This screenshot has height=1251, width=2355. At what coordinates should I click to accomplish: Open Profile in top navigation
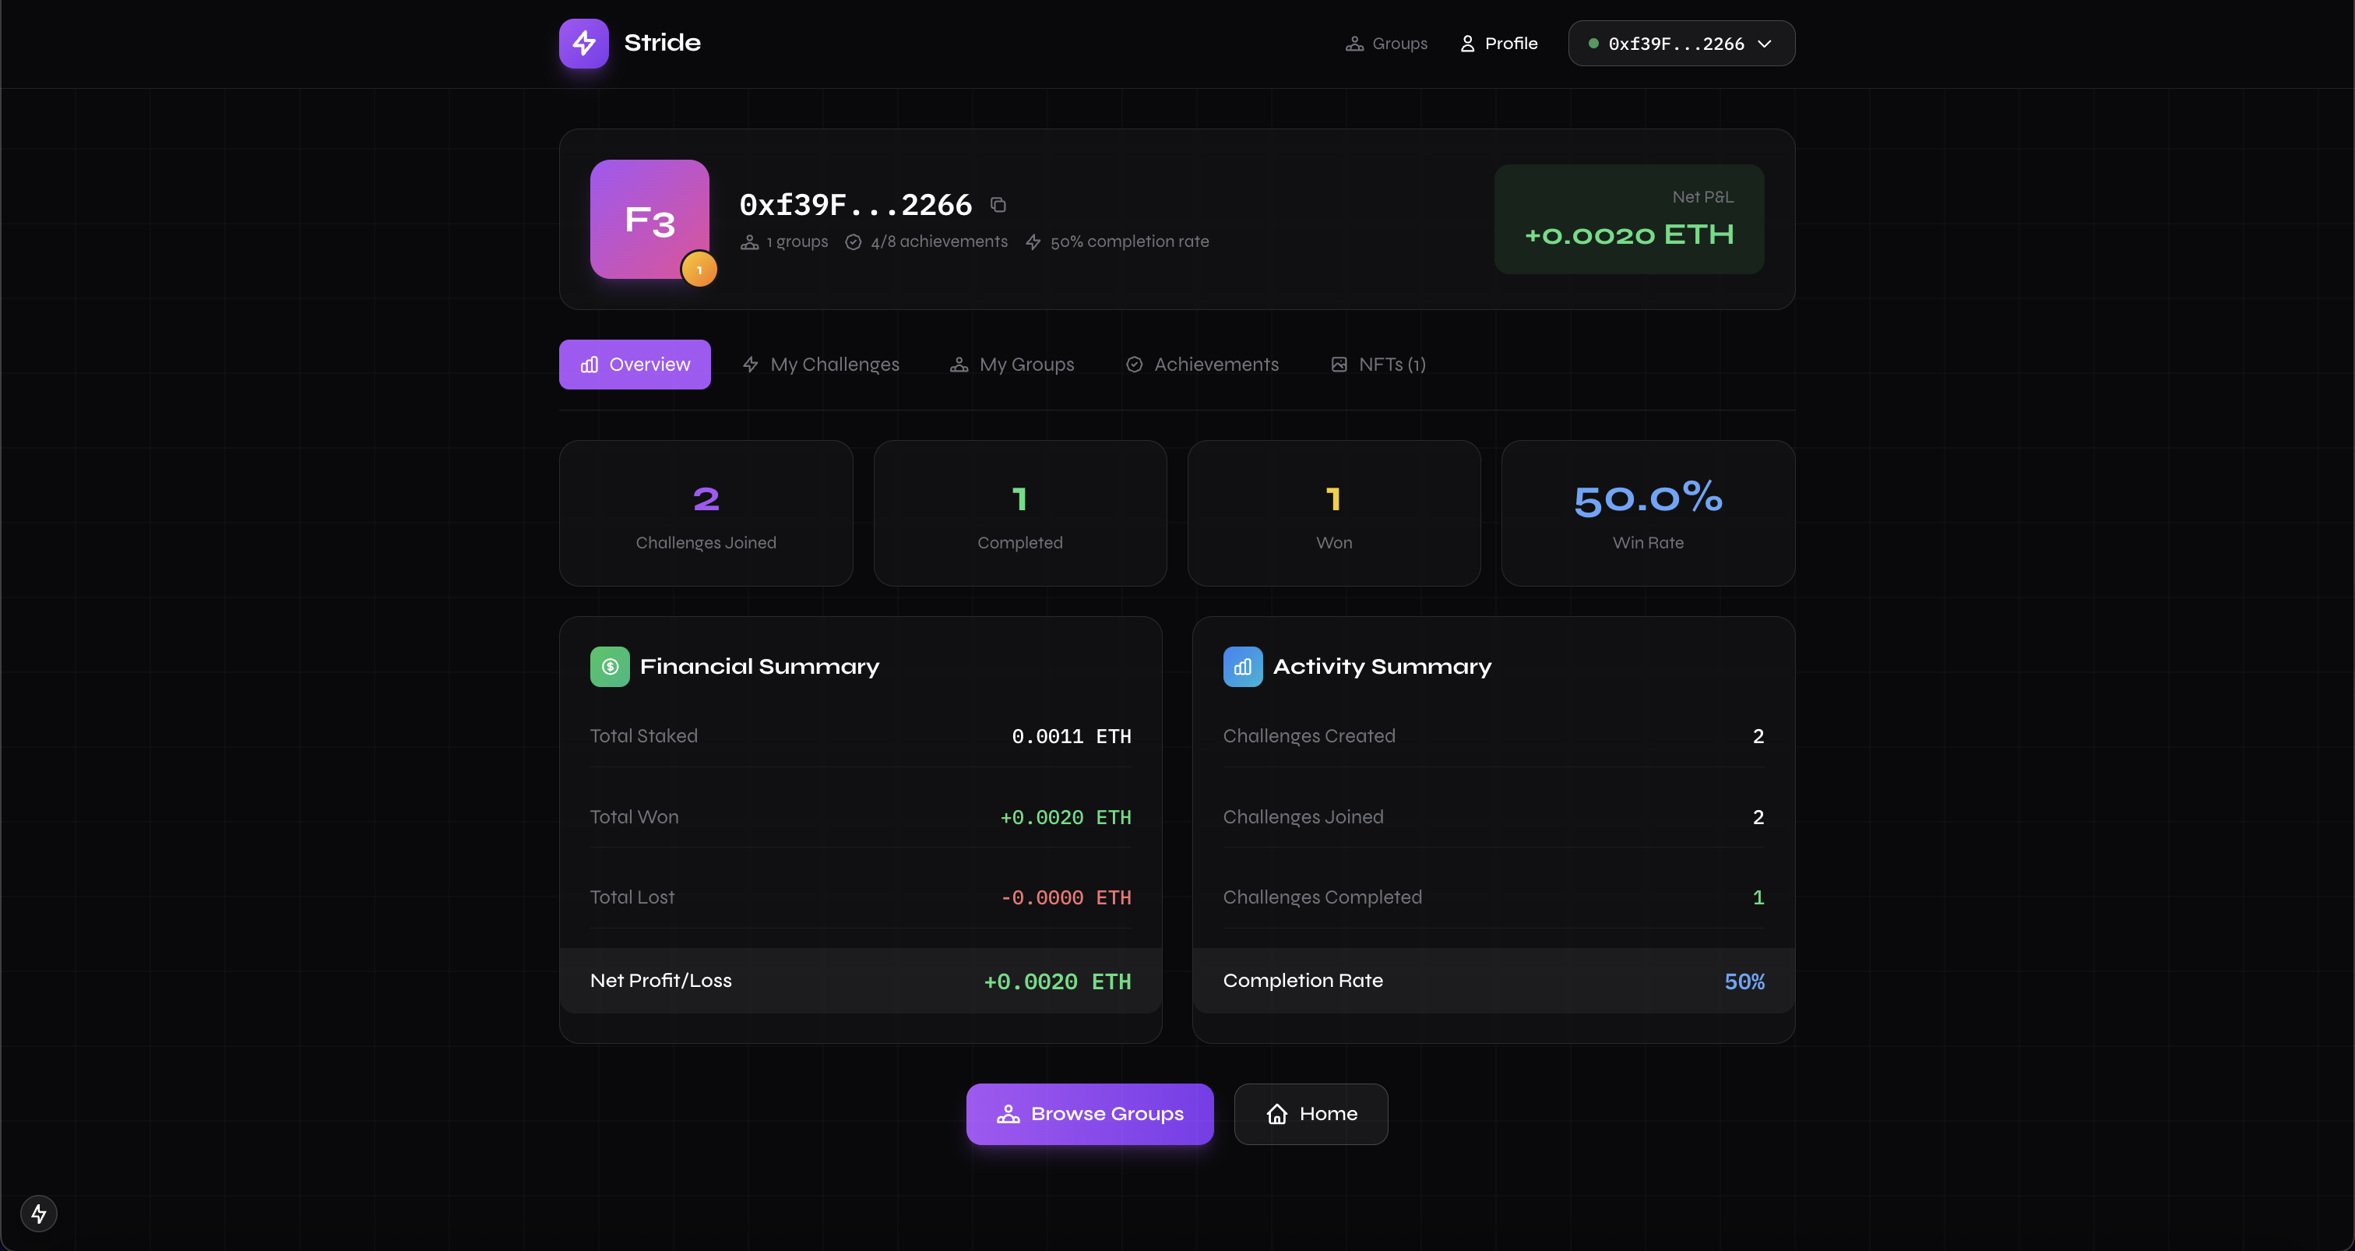pyautogui.click(x=1498, y=44)
